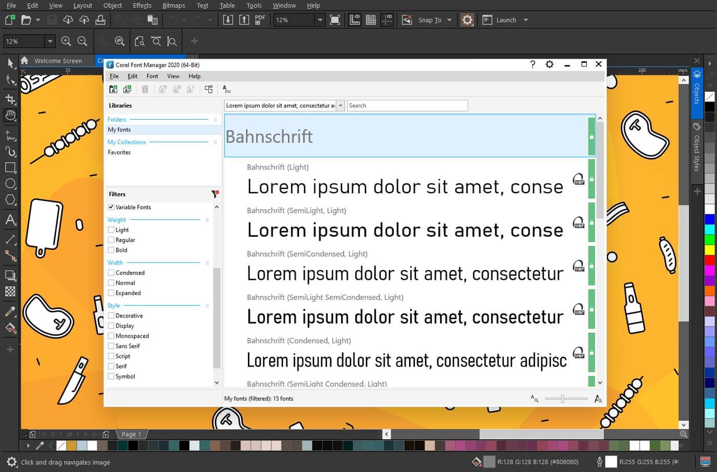Image resolution: width=717 pixels, height=472 pixels.
Task: Open the sample text dropdown in Font Manager
Action: click(x=341, y=105)
